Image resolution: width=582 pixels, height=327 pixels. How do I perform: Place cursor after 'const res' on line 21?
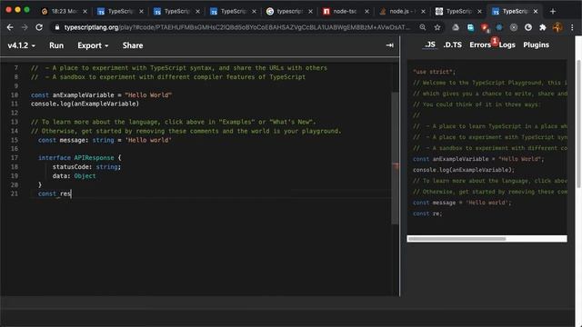click(x=71, y=193)
